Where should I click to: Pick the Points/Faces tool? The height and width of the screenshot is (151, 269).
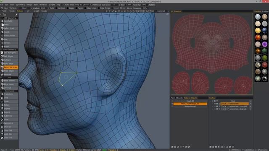click(x=9, y=36)
